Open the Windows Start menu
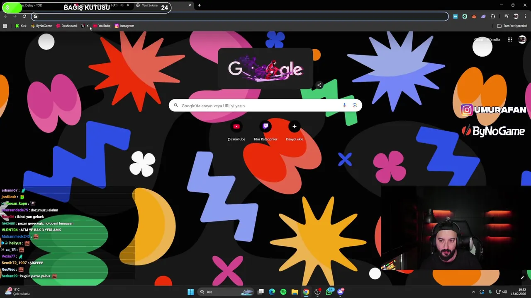The height and width of the screenshot is (298, 531). pyautogui.click(x=190, y=292)
